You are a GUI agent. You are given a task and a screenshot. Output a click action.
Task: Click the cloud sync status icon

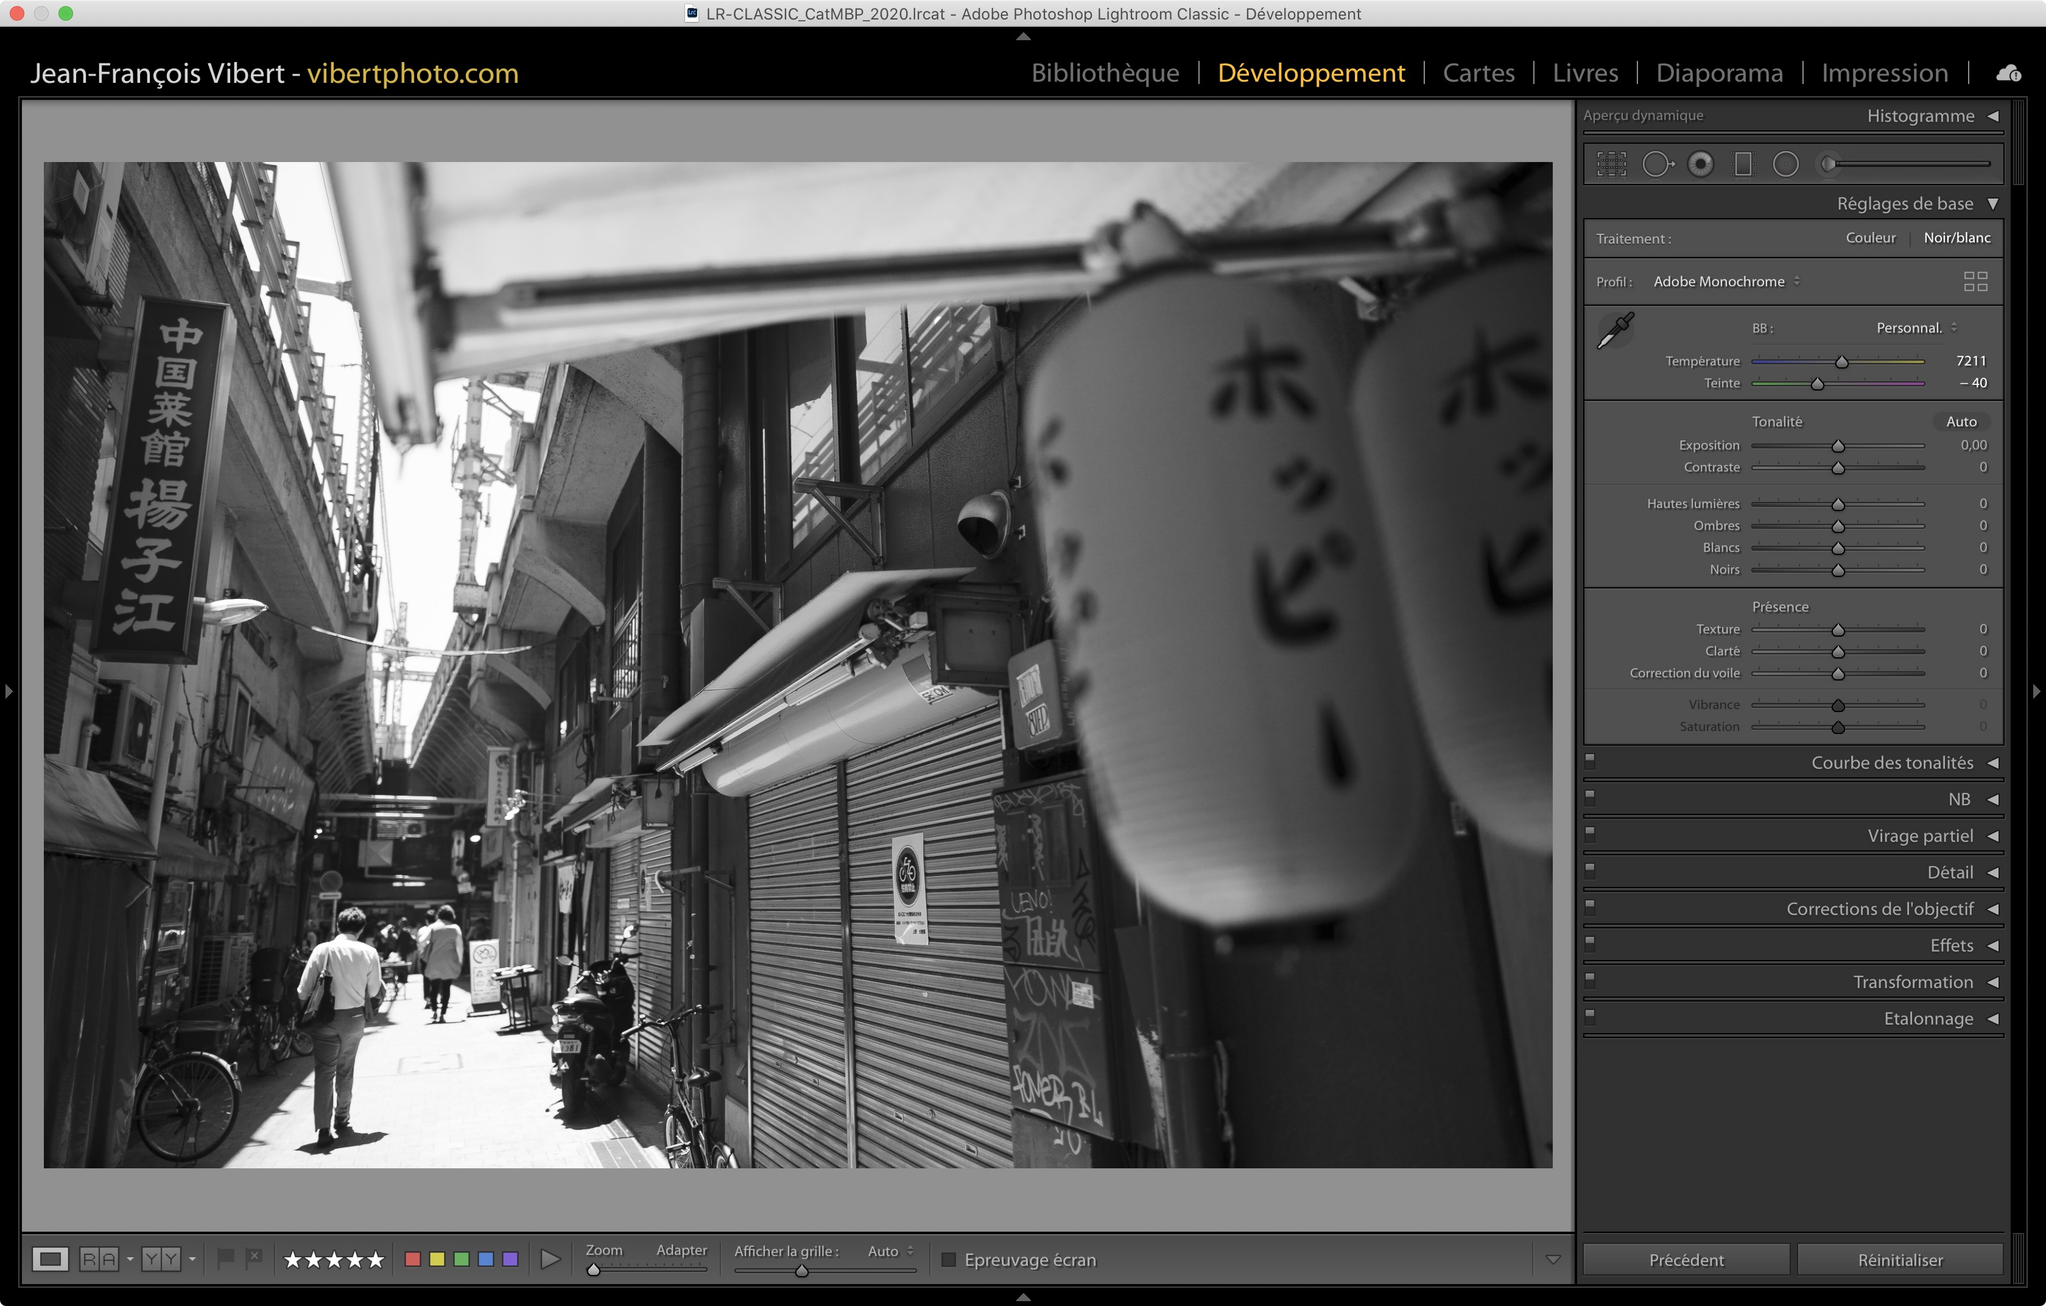(2009, 73)
